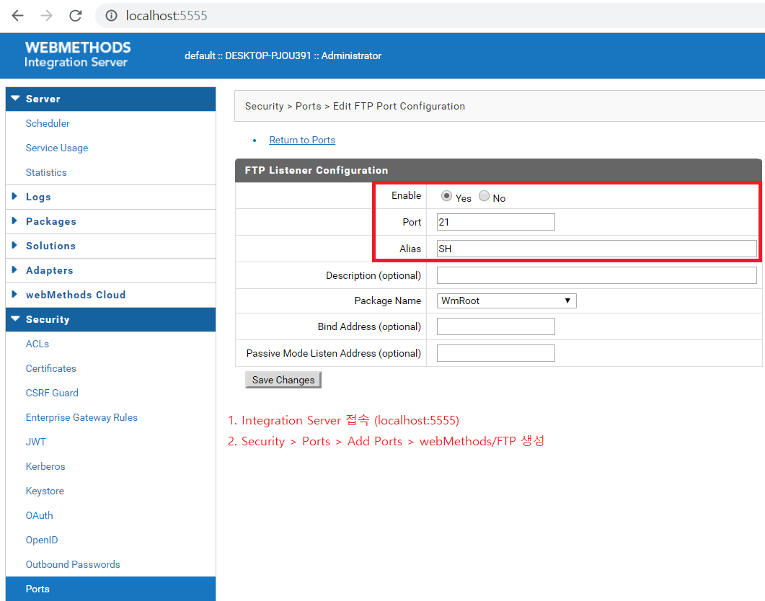Click the default :: DESKTOP-PJOU391 :: Administrator text
Image resolution: width=765 pixels, height=601 pixels.
pos(283,55)
